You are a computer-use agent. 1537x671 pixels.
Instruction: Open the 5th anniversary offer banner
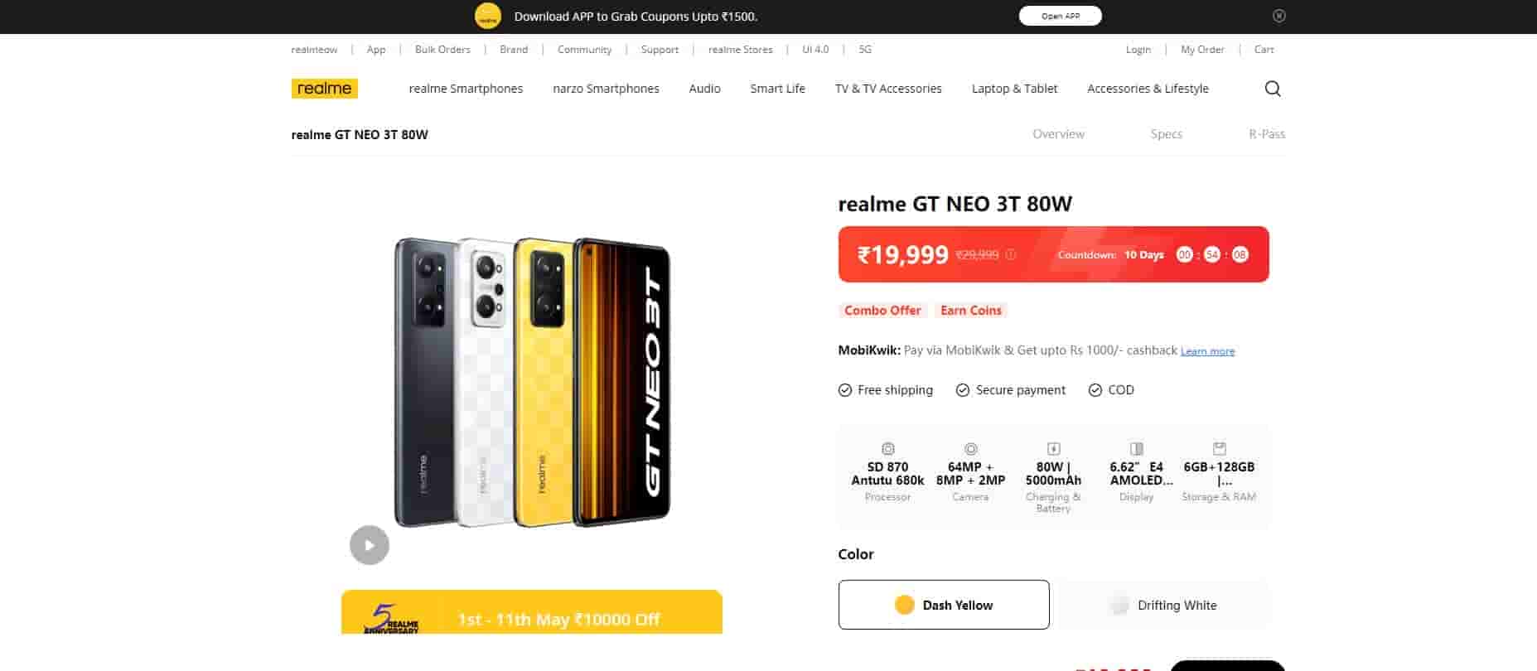(531, 613)
